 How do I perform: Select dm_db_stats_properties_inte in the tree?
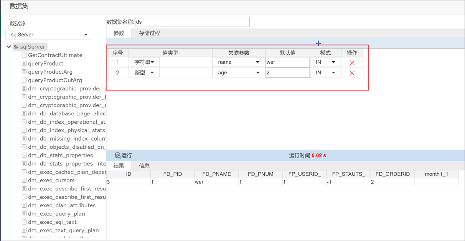[x=67, y=164]
